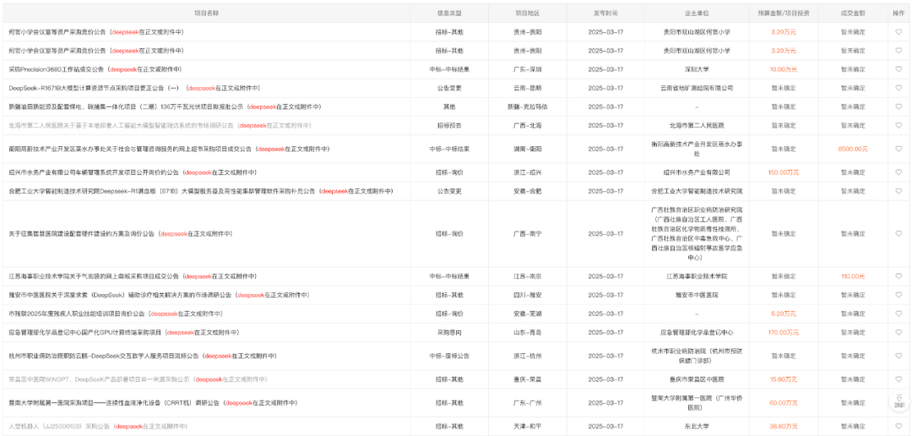
Task: Click the 采购意向 info type cell
Action: click(449, 332)
